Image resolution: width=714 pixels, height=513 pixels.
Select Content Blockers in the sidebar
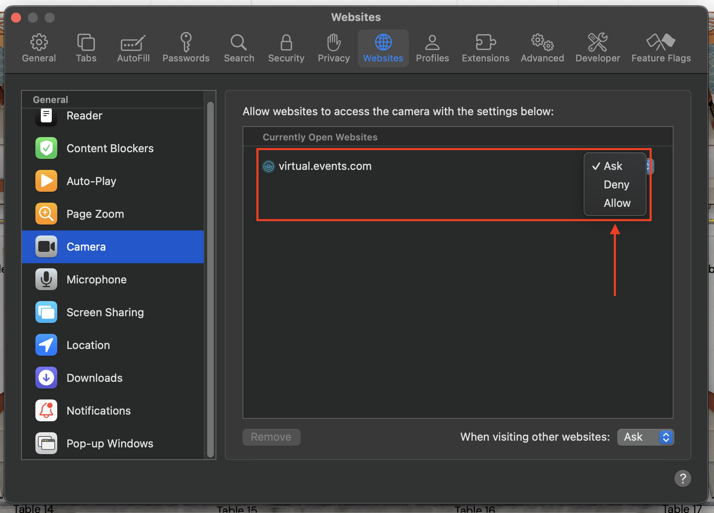(x=110, y=148)
